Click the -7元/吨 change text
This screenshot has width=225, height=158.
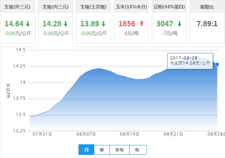click(169, 33)
